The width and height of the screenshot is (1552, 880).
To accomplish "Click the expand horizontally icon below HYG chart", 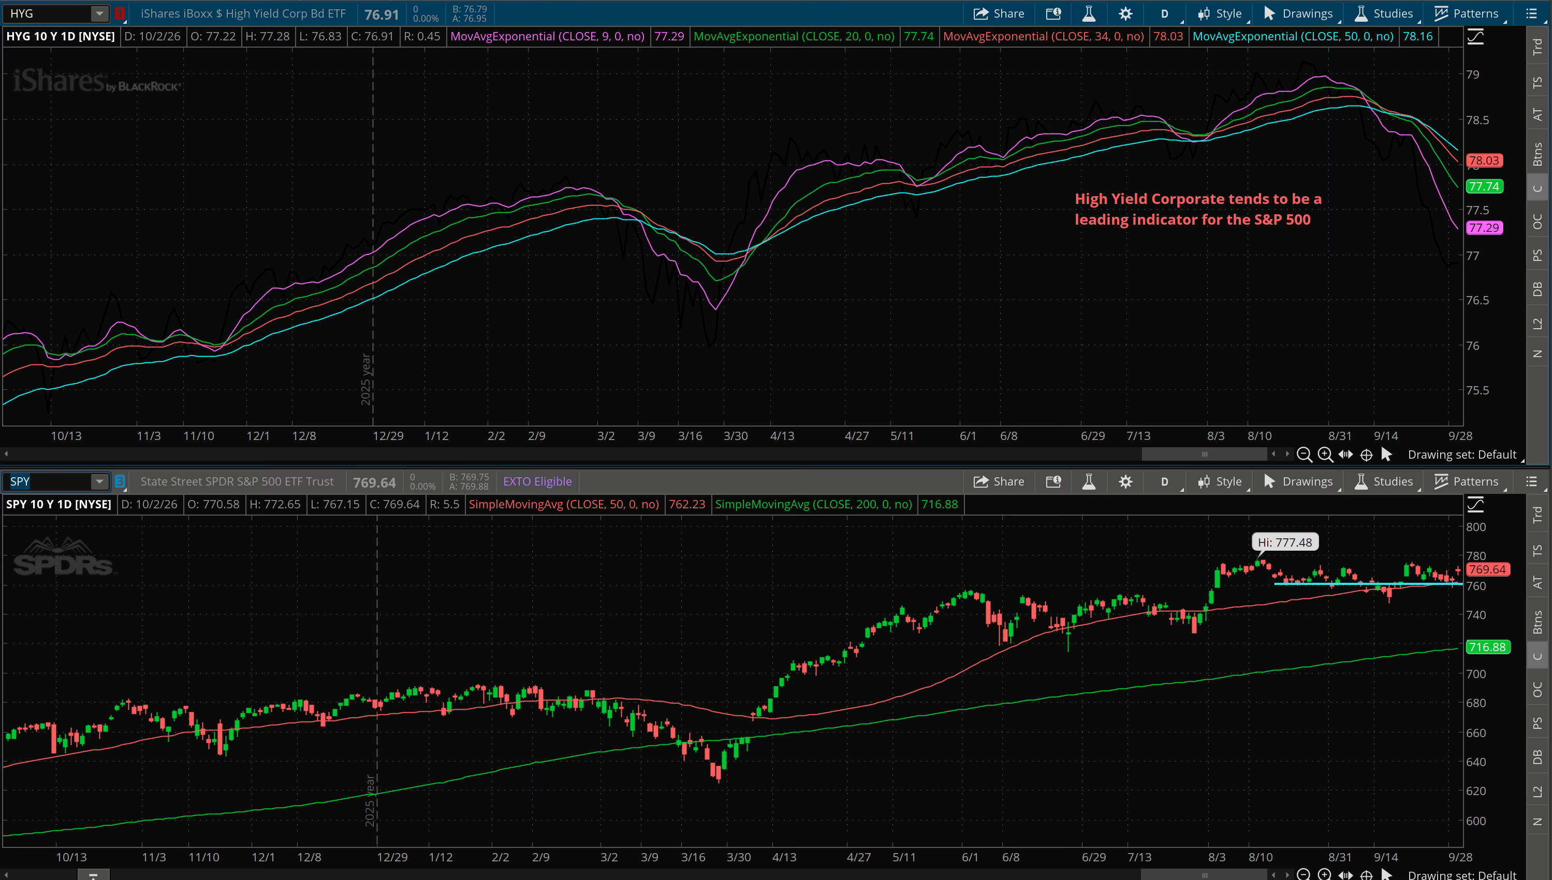I will [1345, 454].
